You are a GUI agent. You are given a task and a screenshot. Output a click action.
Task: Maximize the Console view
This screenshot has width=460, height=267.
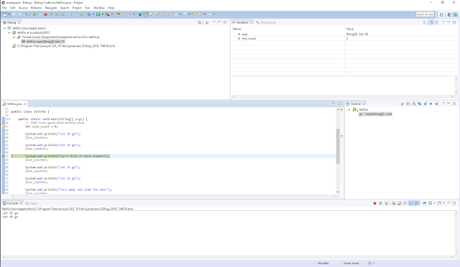[454, 203]
